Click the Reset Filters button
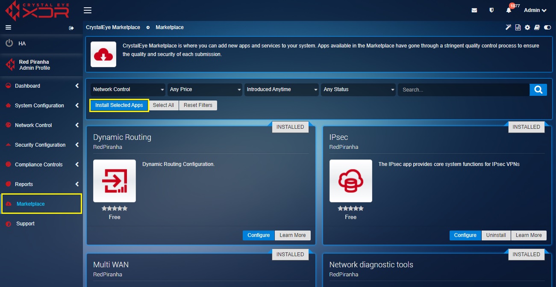 point(198,105)
